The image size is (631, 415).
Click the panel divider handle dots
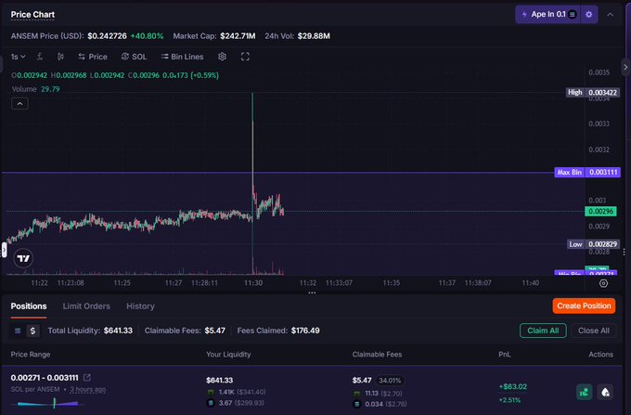point(312,292)
